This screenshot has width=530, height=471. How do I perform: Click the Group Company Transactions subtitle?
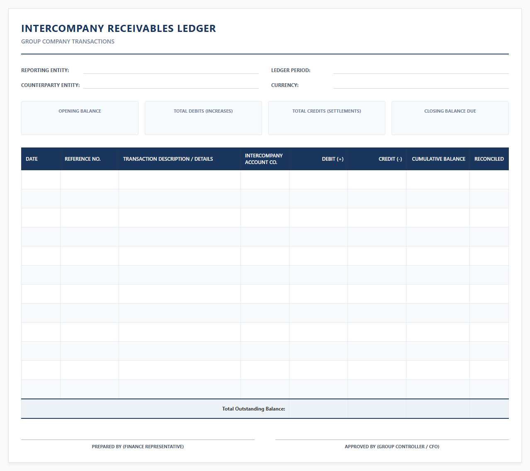click(68, 41)
